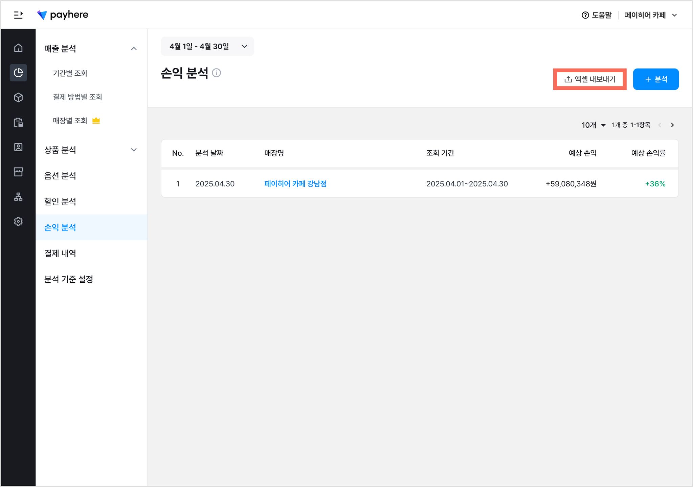Open 분석 기준 설정

click(x=69, y=279)
